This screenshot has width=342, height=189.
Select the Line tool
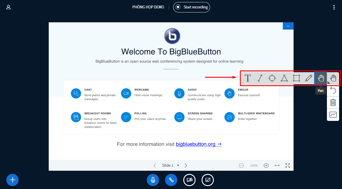point(260,78)
